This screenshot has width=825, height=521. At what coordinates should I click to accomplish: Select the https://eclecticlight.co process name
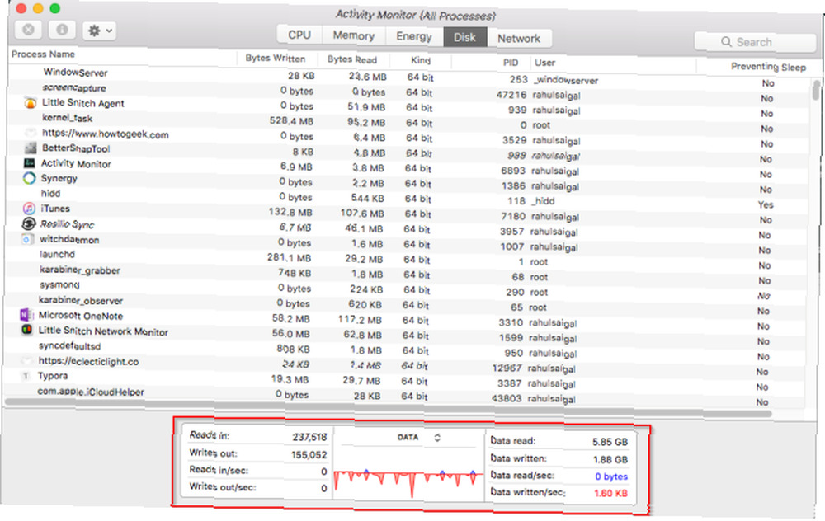pyautogui.click(x=88, y=361)
